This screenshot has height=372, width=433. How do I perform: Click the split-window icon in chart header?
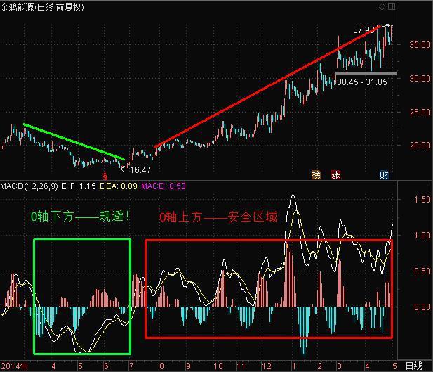pos(391,6)
